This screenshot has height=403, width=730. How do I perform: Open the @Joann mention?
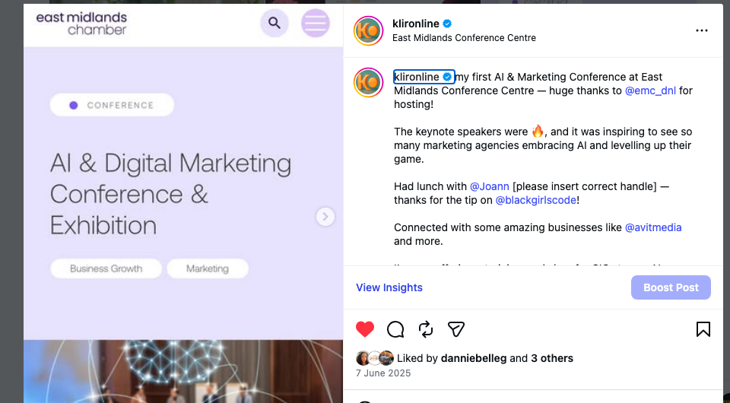(x=489, y=186)
